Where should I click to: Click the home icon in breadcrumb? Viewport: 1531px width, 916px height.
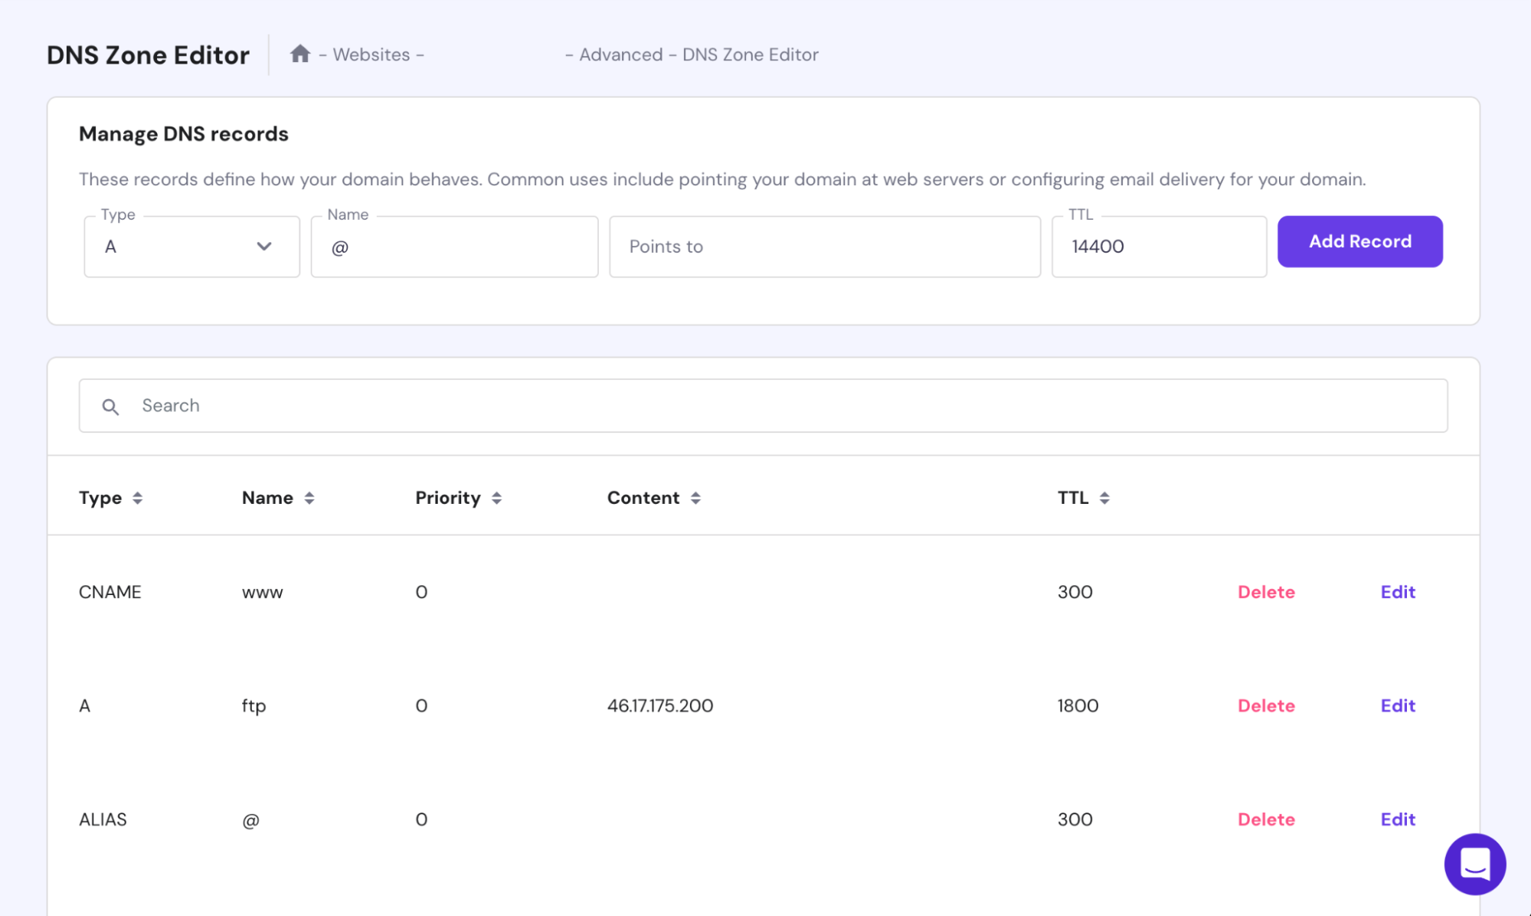coord(299,54)
